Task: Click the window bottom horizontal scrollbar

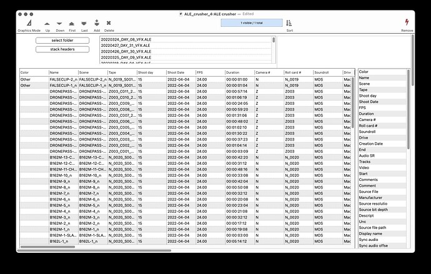Action: [x=94, y=250]
